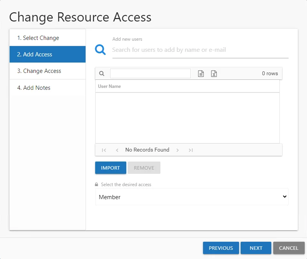Cancel the Change Resource Access dialog

click(x=289, y=248)
